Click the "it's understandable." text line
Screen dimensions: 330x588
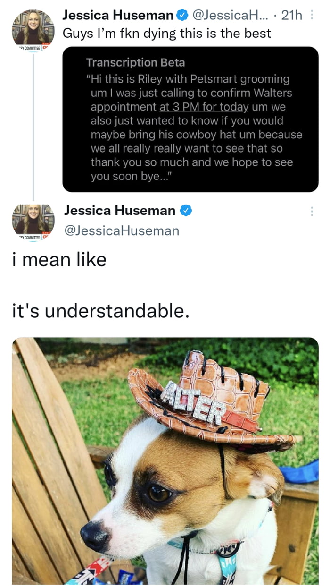(100, 311)
